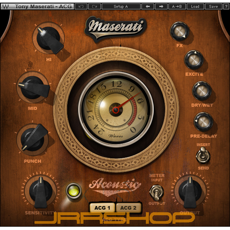
Task: Click the SENSITIVITY knob
Action: pyautogui.click(x=41, y=191)
